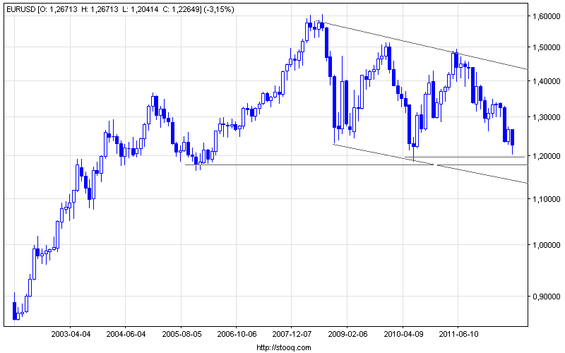
Task: Click the low price value L: 1,20414
Action: pyautogui.click(x=141, y=10)
